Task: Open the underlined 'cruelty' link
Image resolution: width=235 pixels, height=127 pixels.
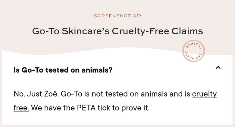Action: [x=204, y=94]
